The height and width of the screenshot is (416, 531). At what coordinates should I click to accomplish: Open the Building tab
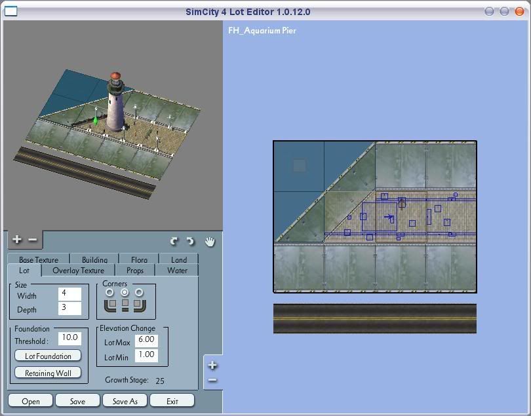point(94,259)
